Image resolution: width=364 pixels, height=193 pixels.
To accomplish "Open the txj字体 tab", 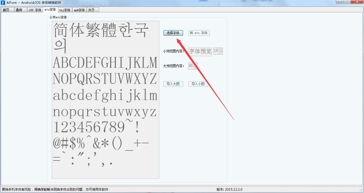I will pos(65,10).
